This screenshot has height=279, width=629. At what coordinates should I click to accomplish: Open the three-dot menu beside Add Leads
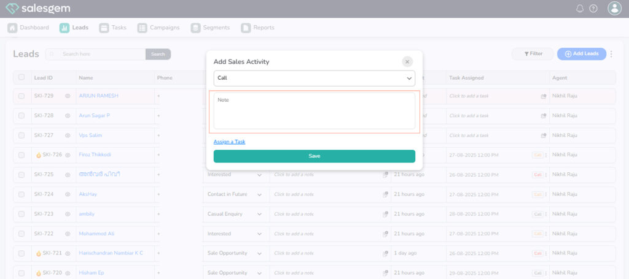(611, 54)
